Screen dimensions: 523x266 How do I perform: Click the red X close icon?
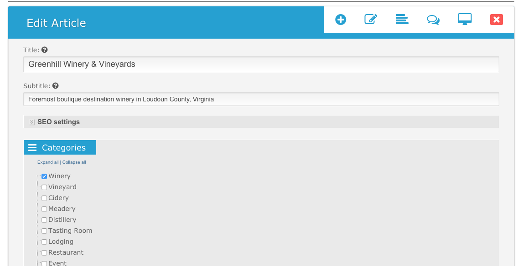point(496,20)
